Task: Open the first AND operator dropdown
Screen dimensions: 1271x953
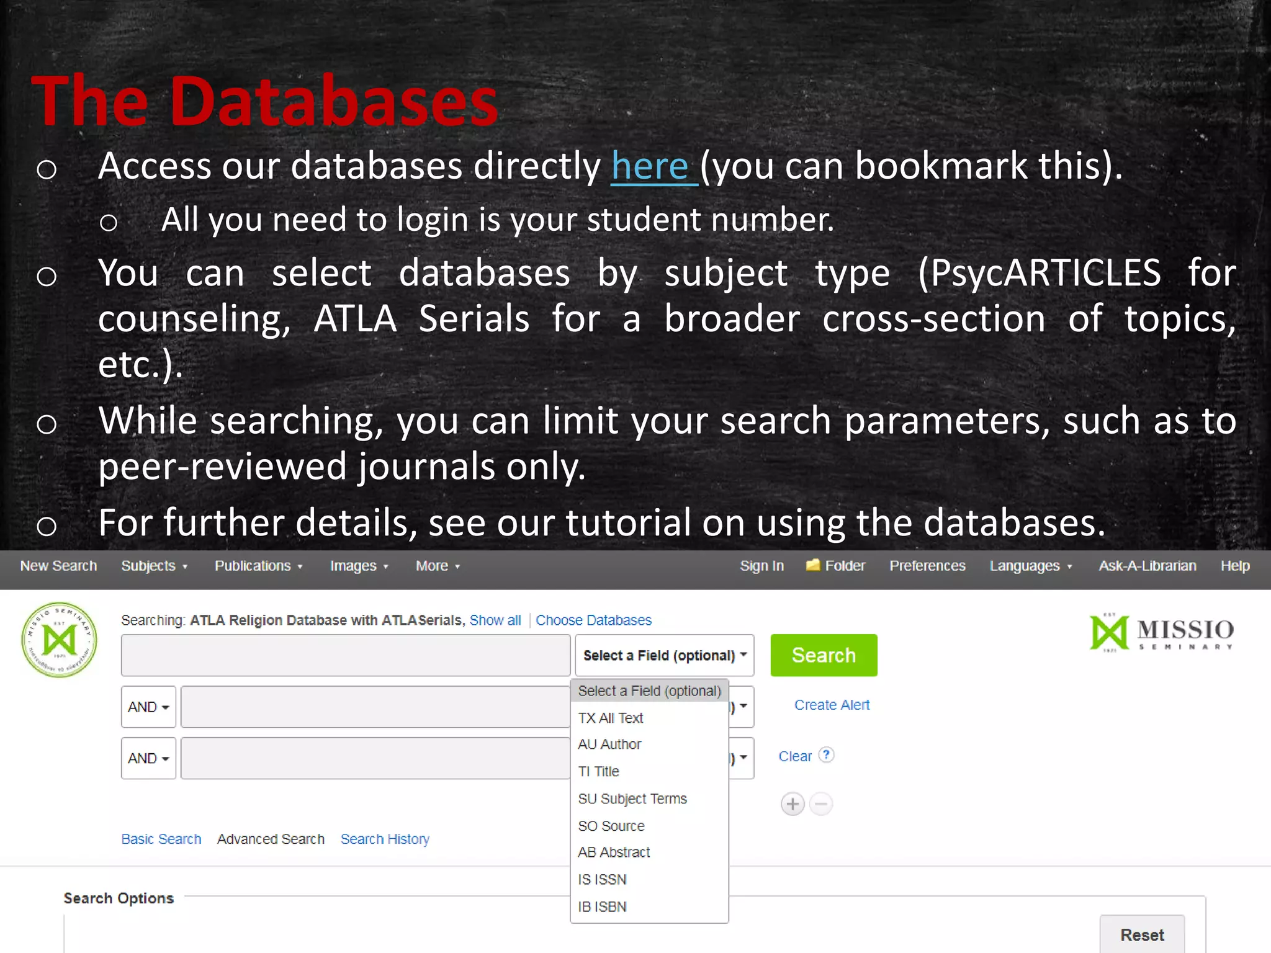Action: tap(148, 707)
